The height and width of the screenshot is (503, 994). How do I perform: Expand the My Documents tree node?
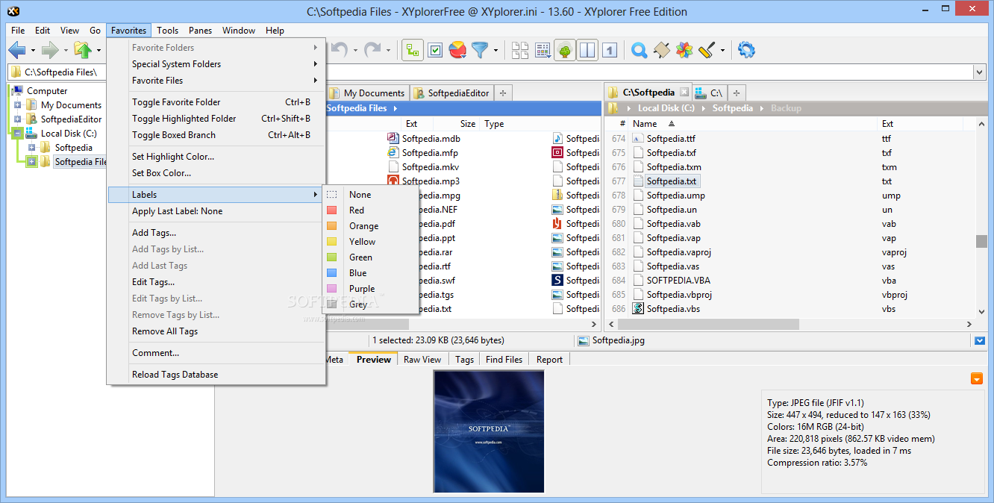point(17,105)
